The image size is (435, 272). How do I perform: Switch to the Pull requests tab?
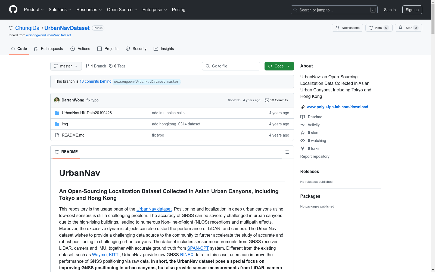click(x=48, y=49)
